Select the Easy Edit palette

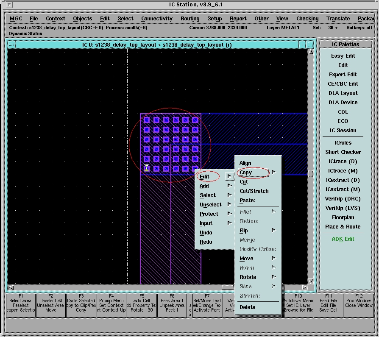(343, 56)
